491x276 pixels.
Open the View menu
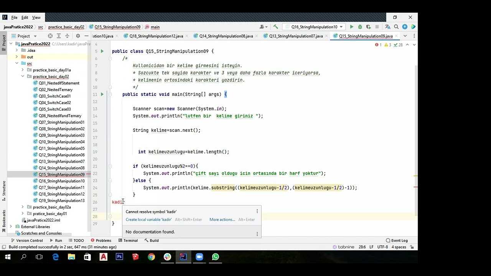(x=36, y=18)
